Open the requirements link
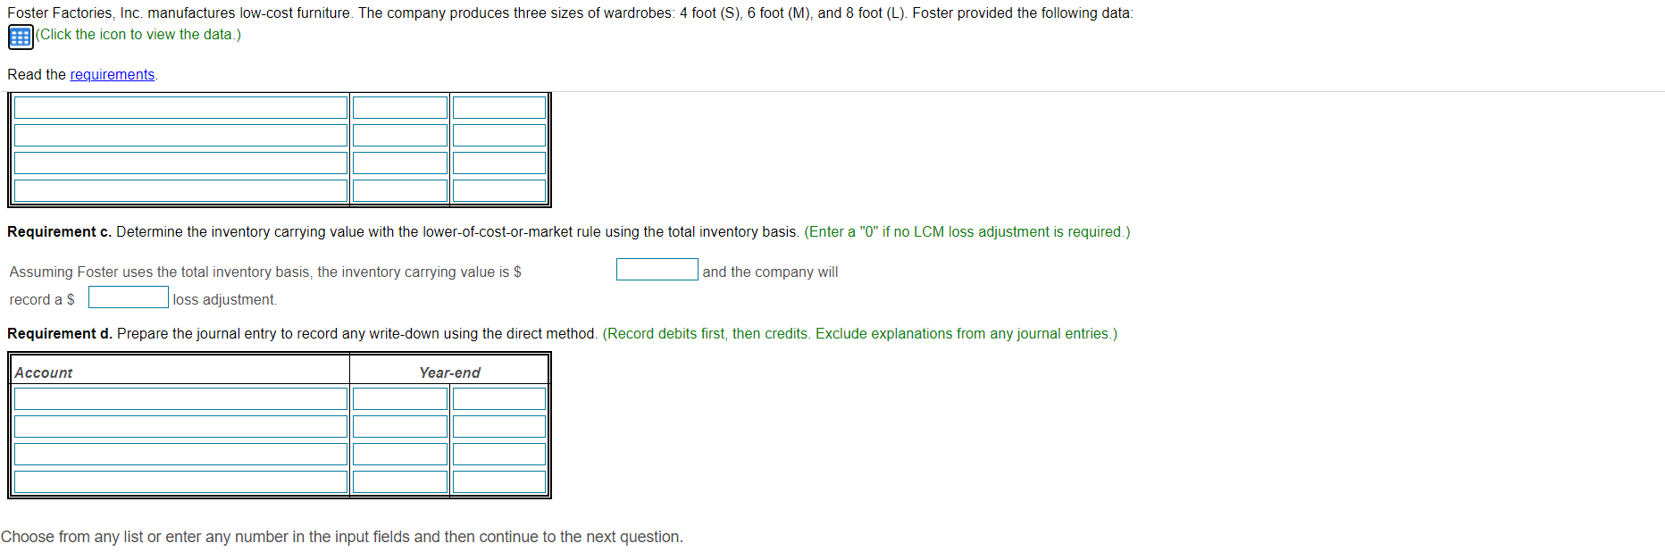This screenshot has height=552, width=1665. [113, 74]
